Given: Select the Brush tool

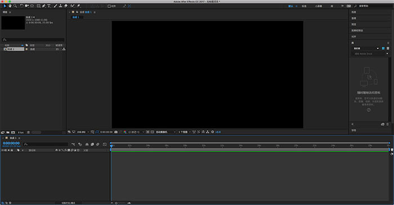Looking at the screenshot, I should pyautogui.click(x=55, y=6).
